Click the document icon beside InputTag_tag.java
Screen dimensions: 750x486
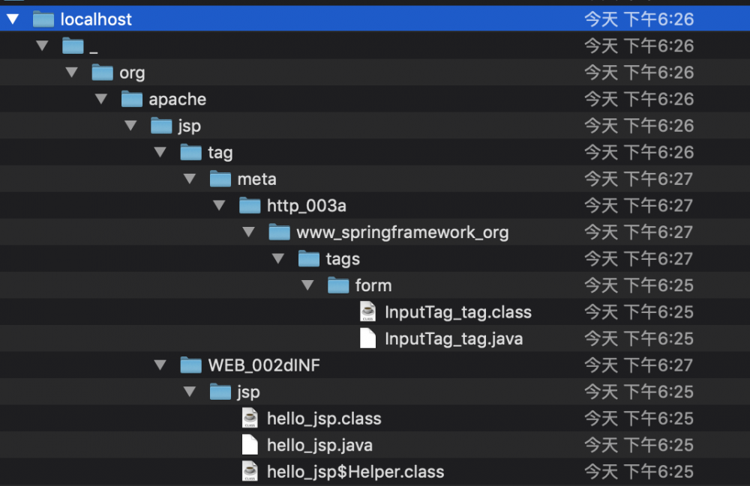(x=367, y=338)
